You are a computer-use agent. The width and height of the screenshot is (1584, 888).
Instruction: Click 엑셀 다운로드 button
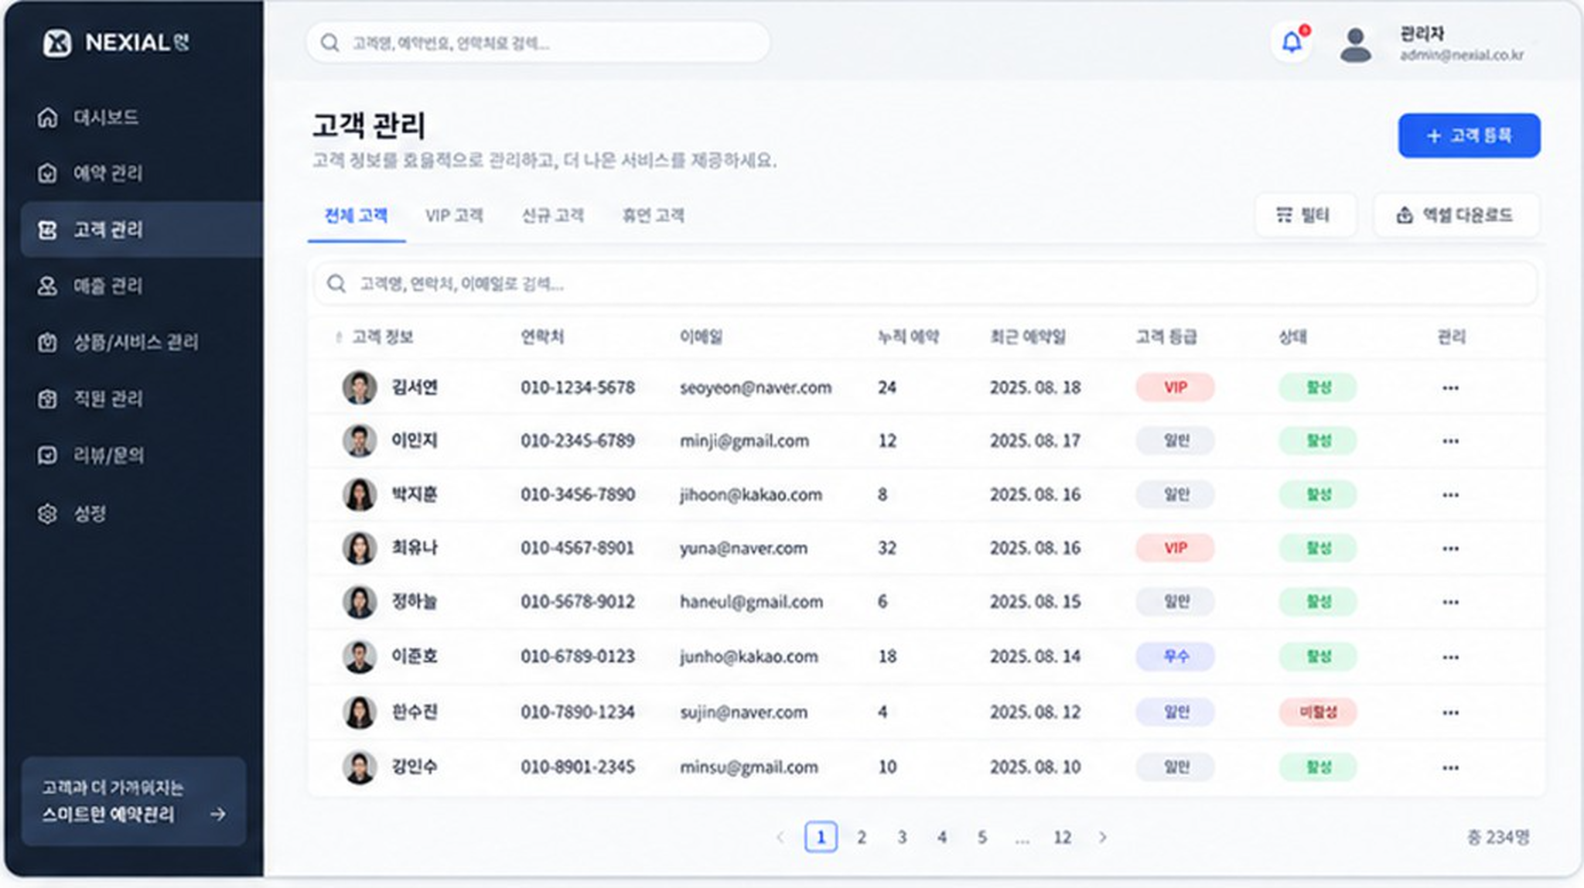click(x=1456, y=215)
